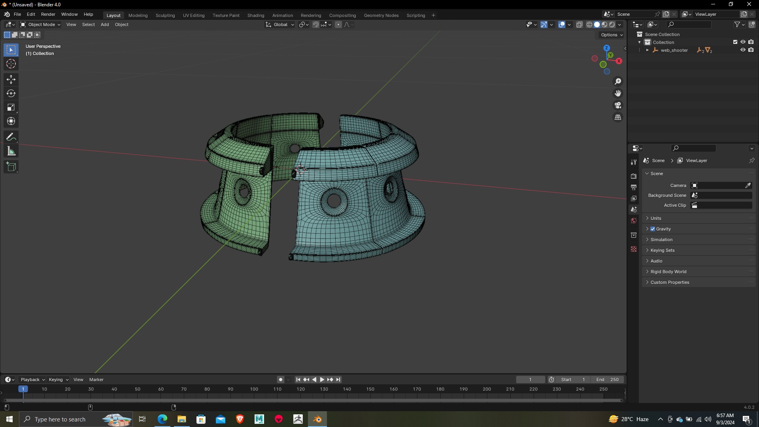Open the Object Mode dropdown
This screenshot has height=427, width=759.
point(40,25)
